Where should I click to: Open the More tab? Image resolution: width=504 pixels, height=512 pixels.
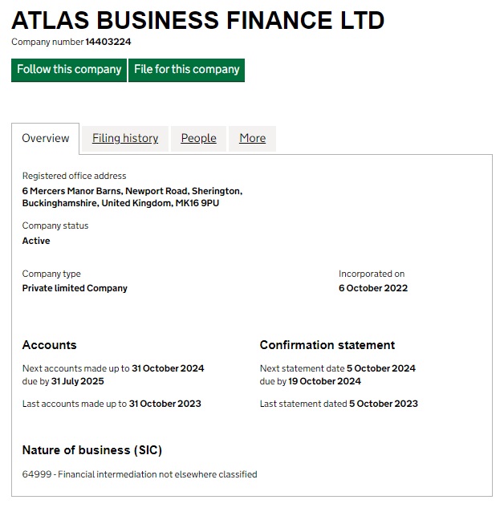[x=252, y=138]
